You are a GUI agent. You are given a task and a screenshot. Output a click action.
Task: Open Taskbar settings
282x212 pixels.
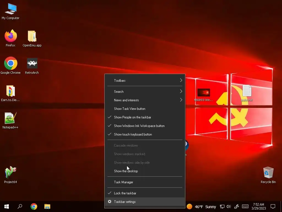click(x=145, y=202)
